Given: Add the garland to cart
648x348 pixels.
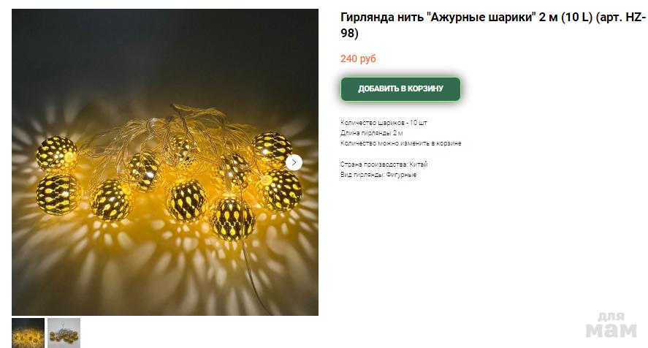Looking at the screenshot, I should tap(400, 88).
